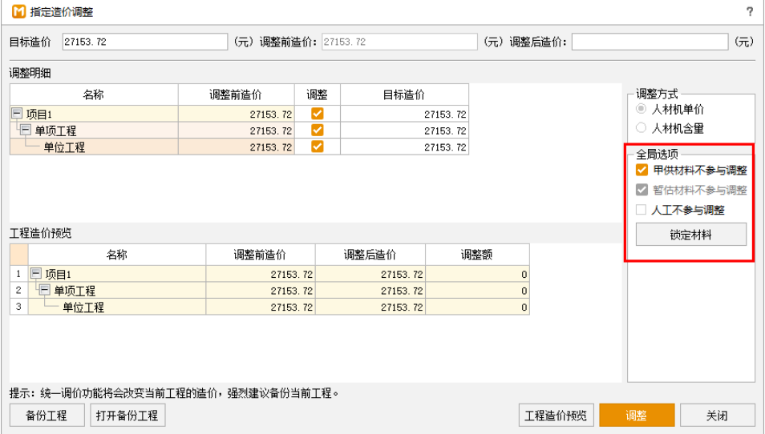This screenshot has height=434, width=765.
Task: Toggle the 单位工程 adjustment checkbox
Action: pos(318,147)
